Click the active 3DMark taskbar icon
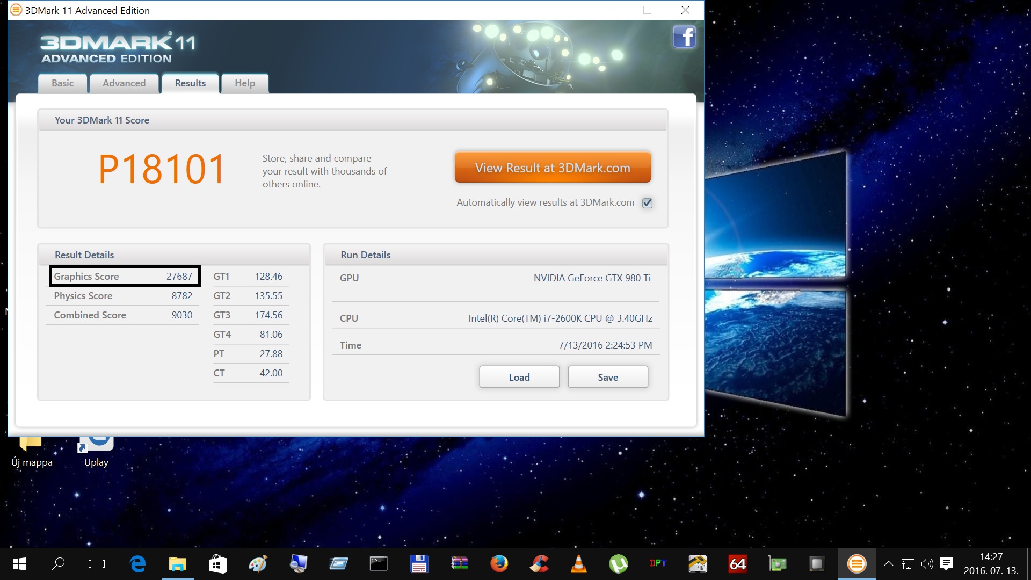 click(x=857, y=564)
